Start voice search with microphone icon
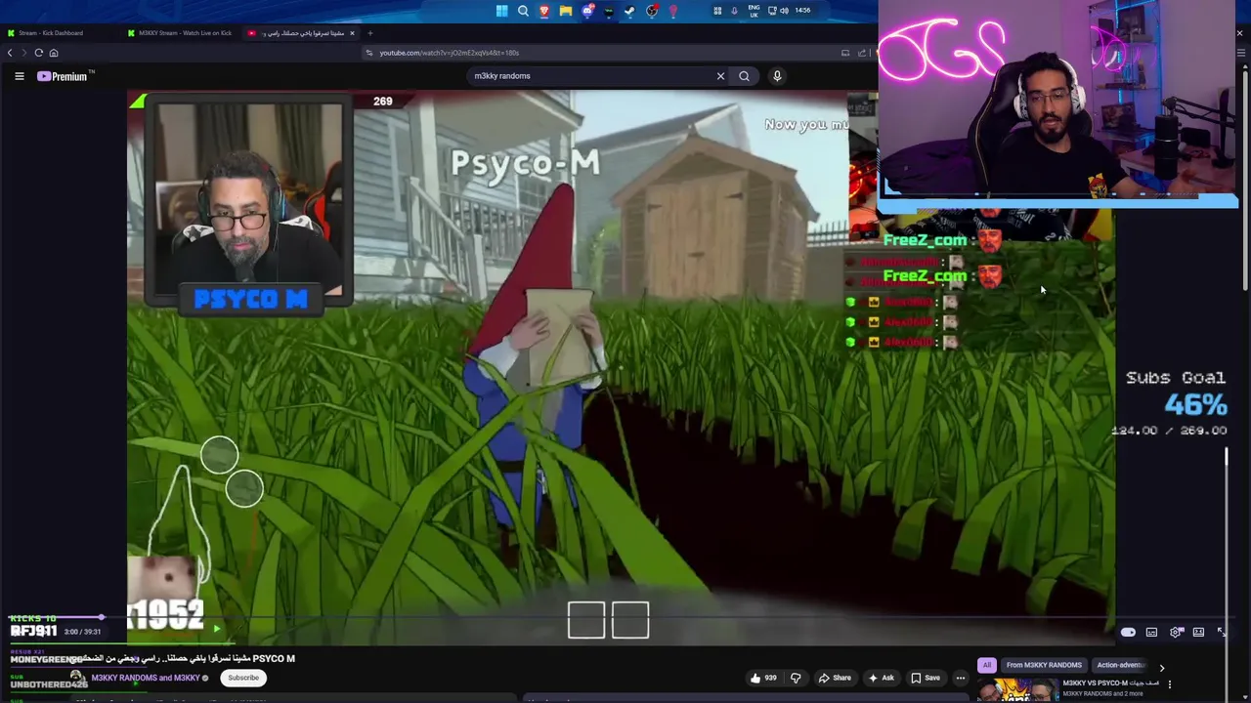The width and height of the screenshot is (1251, 703). pyautogui.click(x=777, y=76)
